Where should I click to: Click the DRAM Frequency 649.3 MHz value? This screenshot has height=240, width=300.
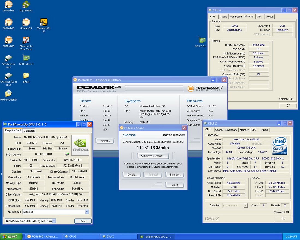[258, 45]
